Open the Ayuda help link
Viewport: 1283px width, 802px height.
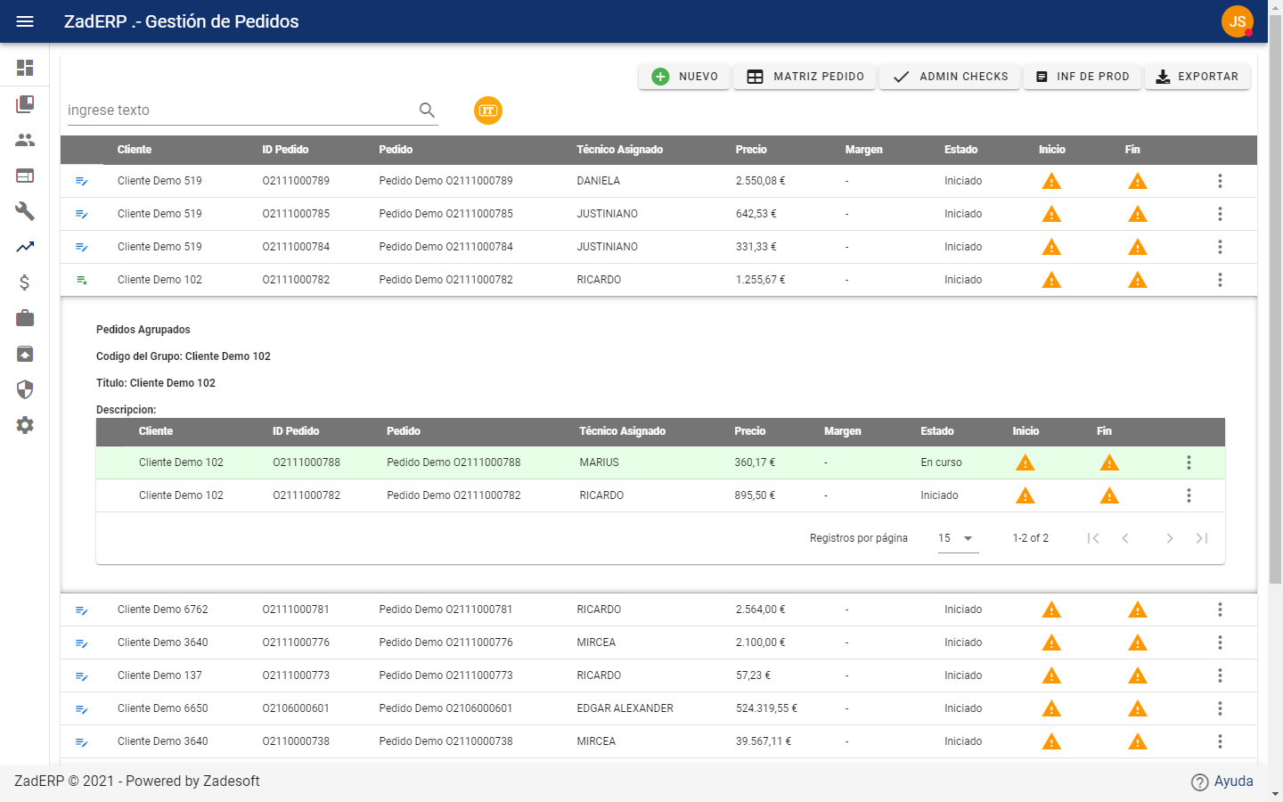(1222, 782)
